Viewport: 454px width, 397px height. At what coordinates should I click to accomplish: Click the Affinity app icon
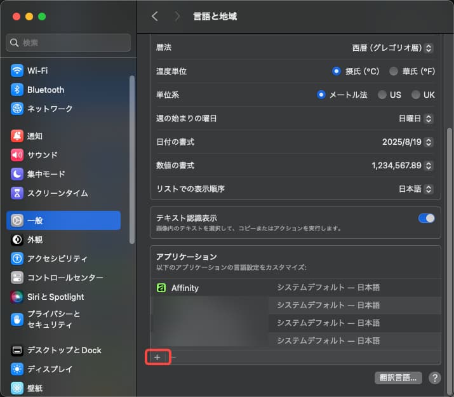click(161, 288)
